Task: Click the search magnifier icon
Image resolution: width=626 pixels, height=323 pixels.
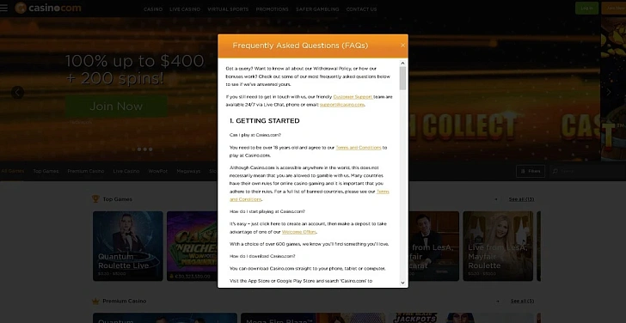Action: point(555,171)
